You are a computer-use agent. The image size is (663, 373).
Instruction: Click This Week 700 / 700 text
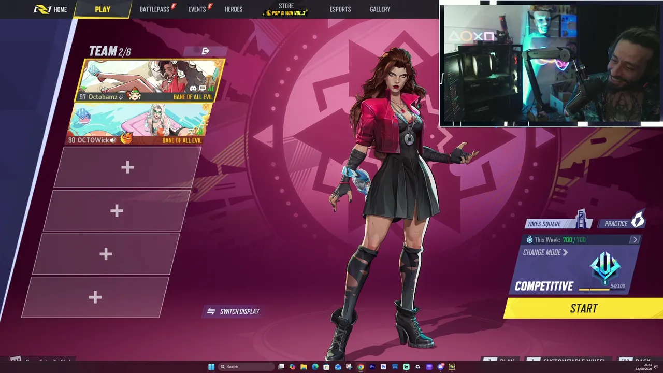(x=560, y=240)
